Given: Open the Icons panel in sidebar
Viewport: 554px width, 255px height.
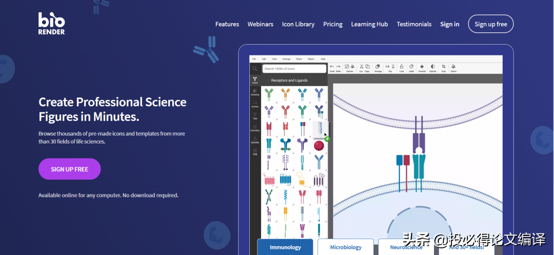Looking at the screenshot, I should pyautogui.click(x=255, y=80).
